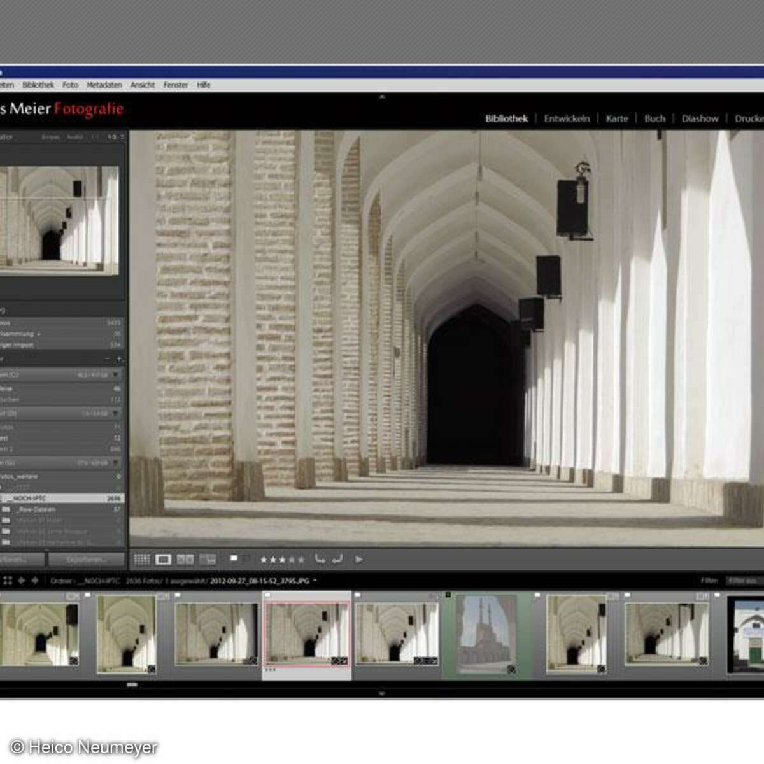Select the mosque thumbnail in the filmstrip
764x764 pixels.
[x=485, y=633]
